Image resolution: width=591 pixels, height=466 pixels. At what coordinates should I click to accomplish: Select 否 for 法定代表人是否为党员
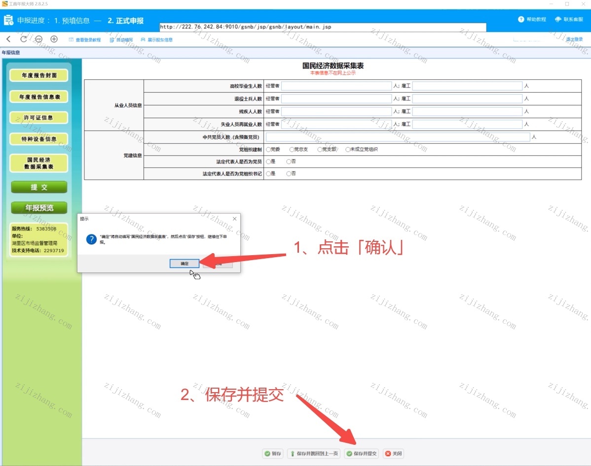289,162
